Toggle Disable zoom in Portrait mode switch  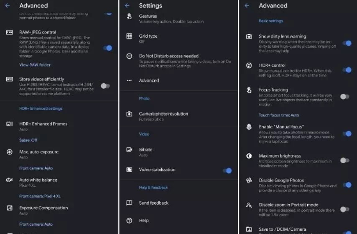click(345, 209)
